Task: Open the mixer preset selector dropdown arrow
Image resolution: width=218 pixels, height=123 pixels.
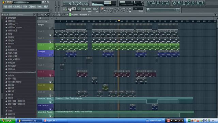Action: click(174, 10)
